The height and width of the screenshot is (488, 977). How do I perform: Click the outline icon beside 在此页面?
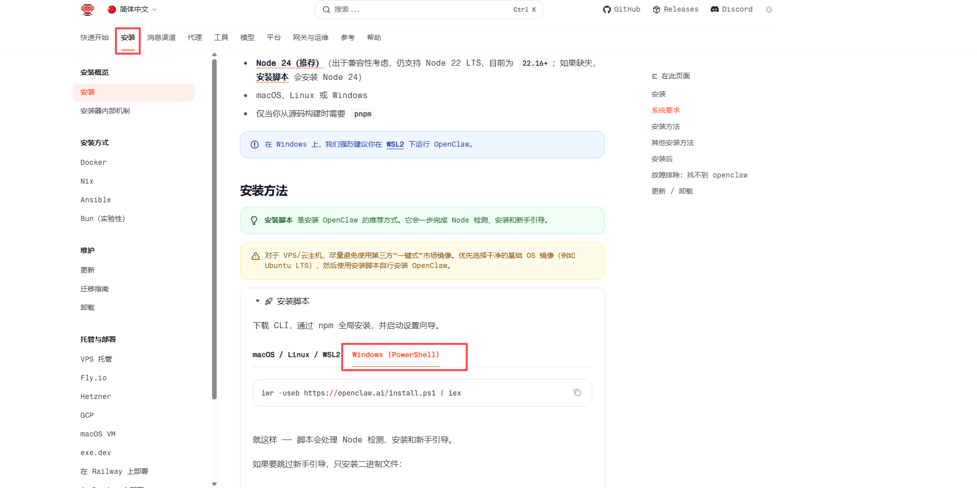(x=653, y=76)
